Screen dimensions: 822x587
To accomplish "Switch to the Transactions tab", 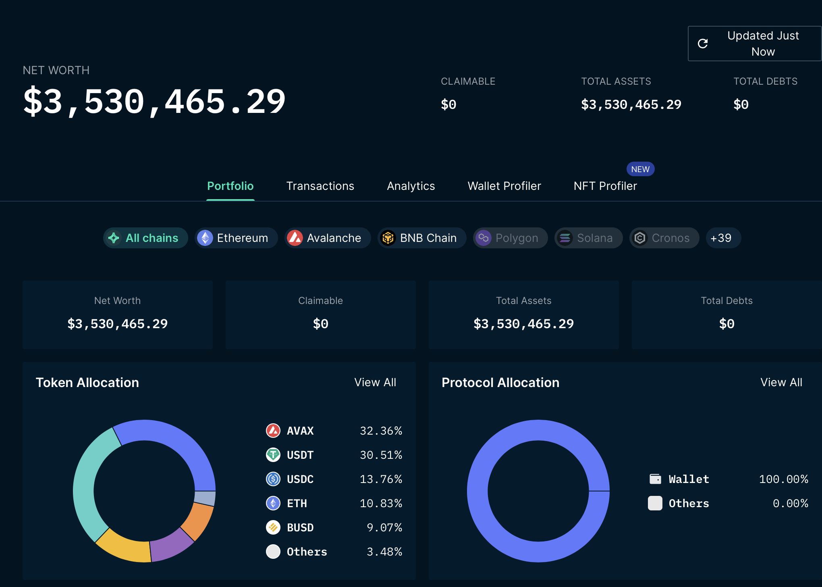I will click(x=320, y=186).
